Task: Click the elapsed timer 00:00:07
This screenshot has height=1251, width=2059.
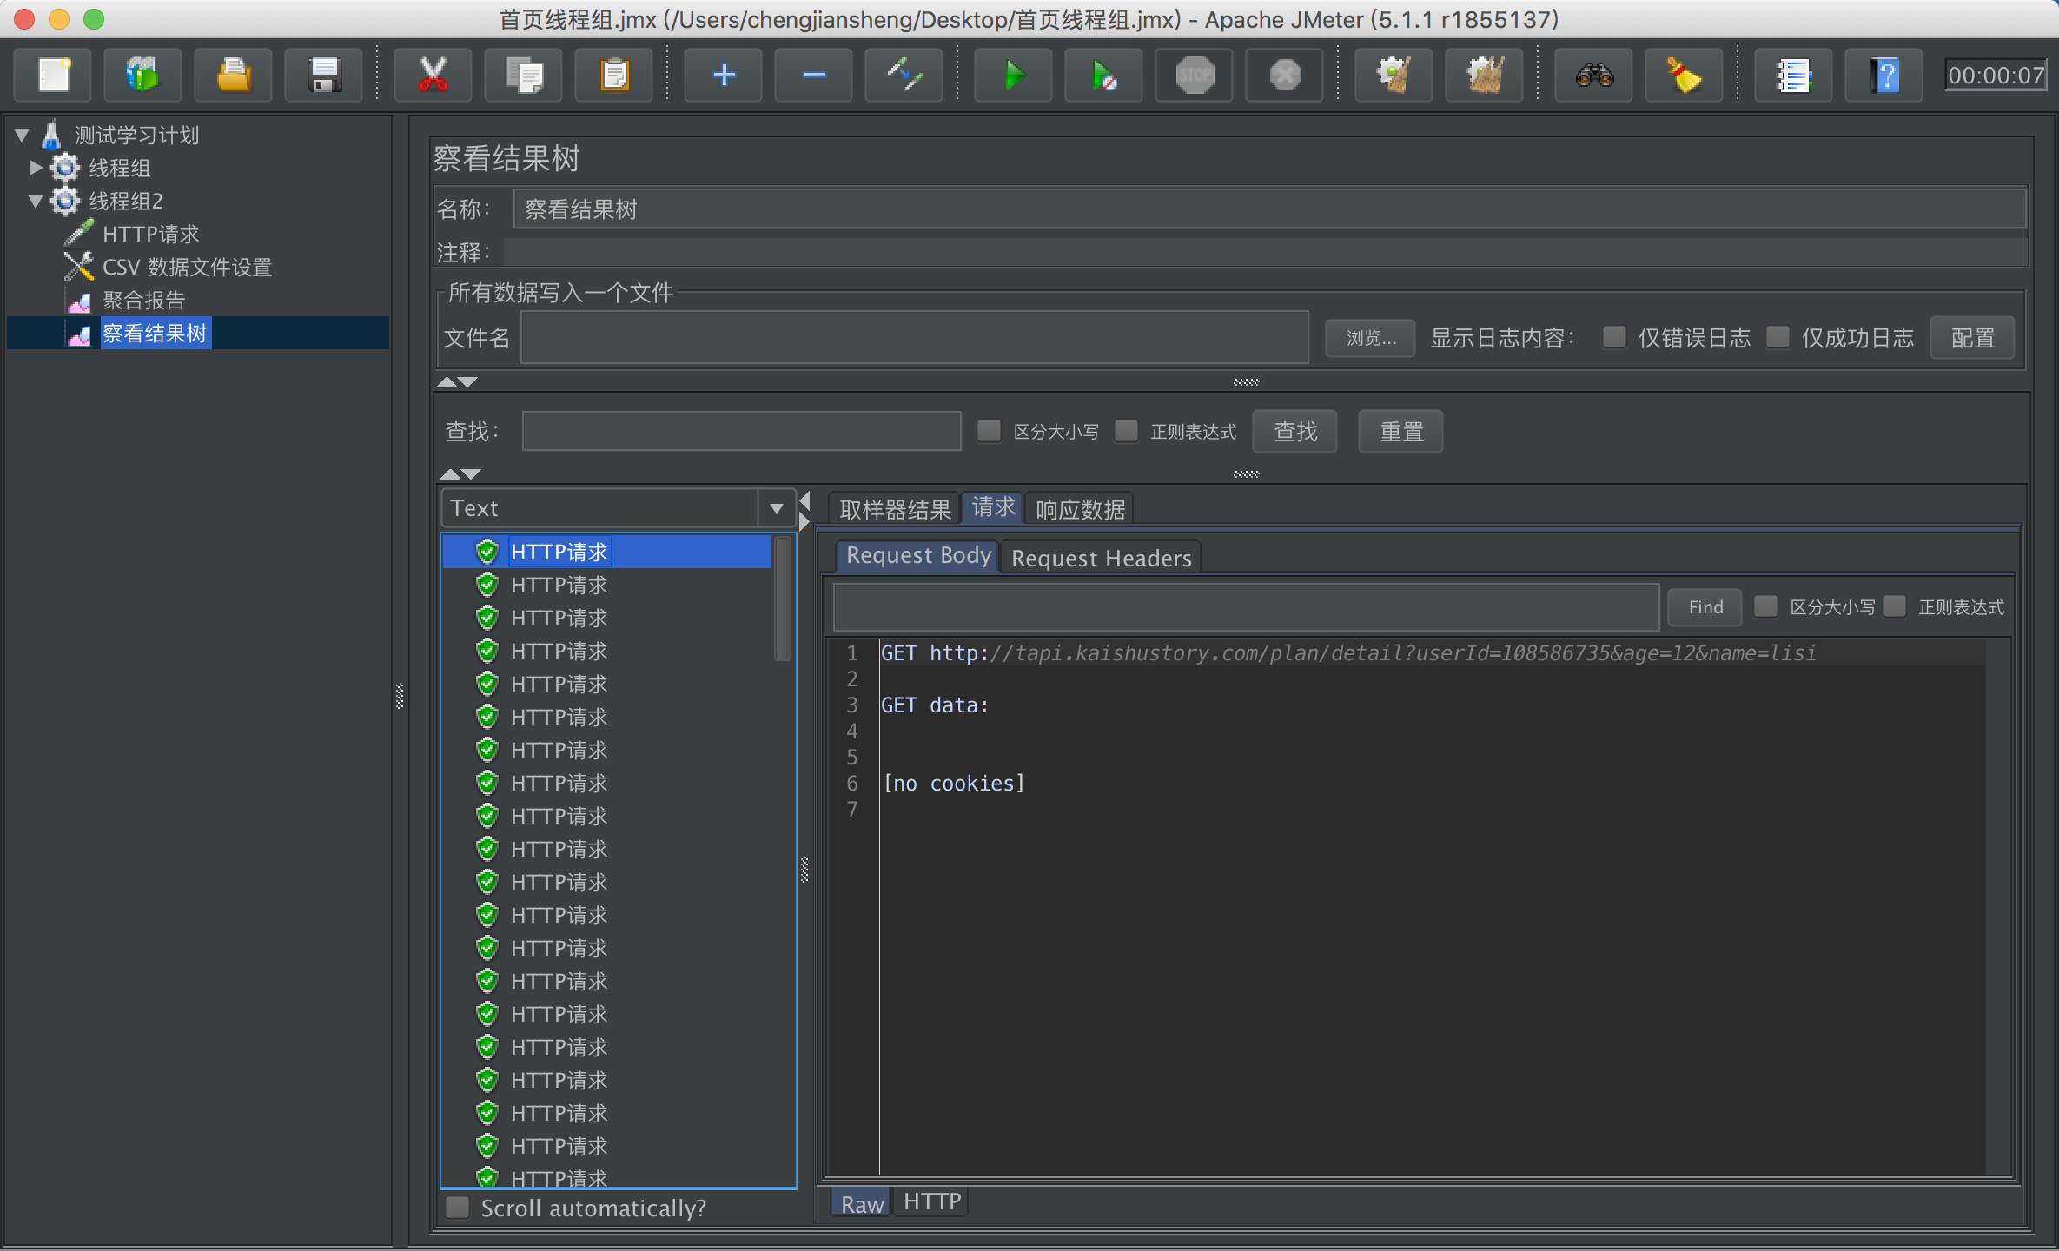Action: (x=1996, y=76)
